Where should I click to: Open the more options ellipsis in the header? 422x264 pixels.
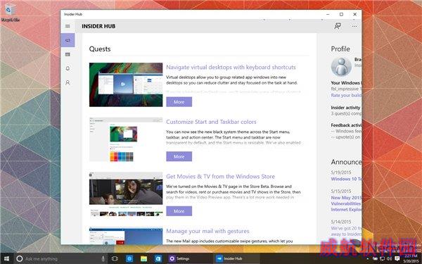click(x=354, y=26)
